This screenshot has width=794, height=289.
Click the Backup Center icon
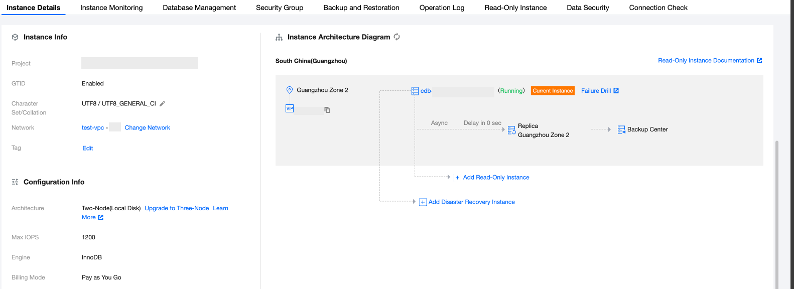[621, 129]
